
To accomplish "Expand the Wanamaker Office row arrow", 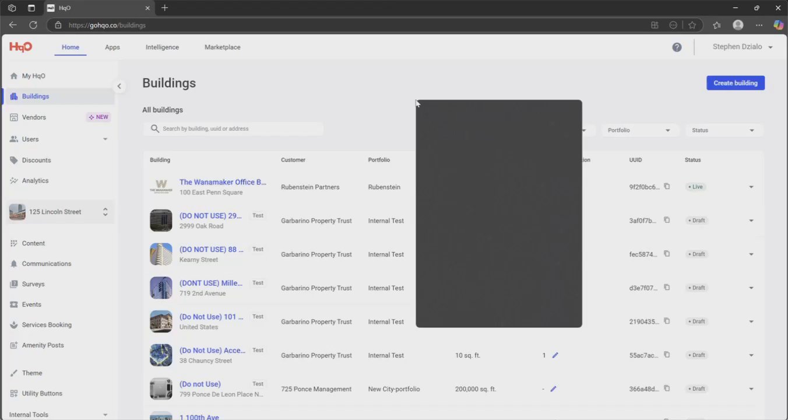I will (x=751, y=187).
